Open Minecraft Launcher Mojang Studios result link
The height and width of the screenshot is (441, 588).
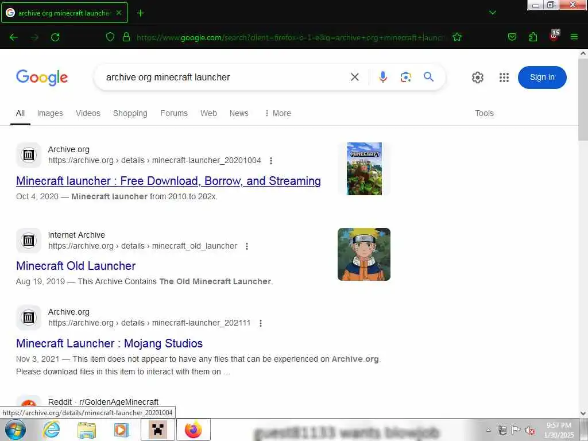(x=110, y=343)
